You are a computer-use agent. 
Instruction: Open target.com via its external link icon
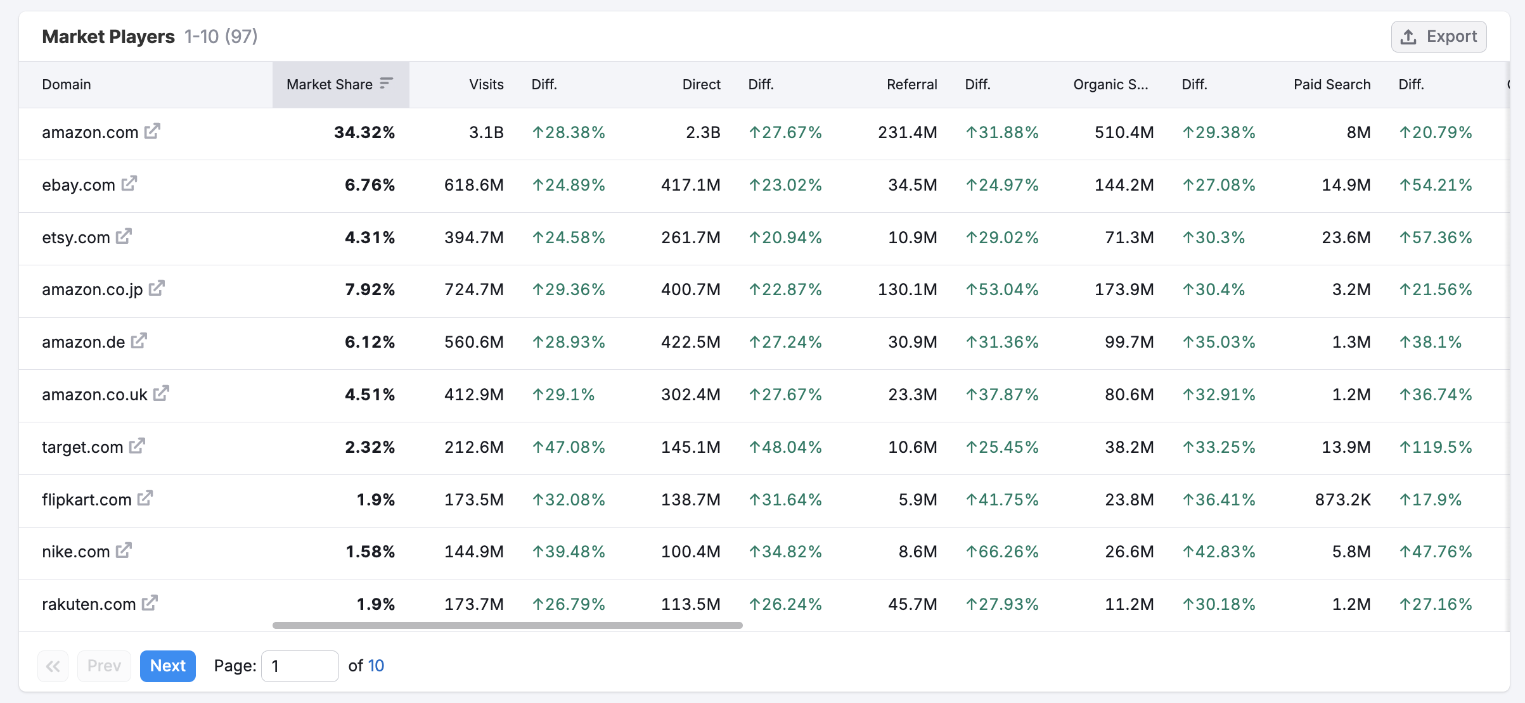(137, 446)
